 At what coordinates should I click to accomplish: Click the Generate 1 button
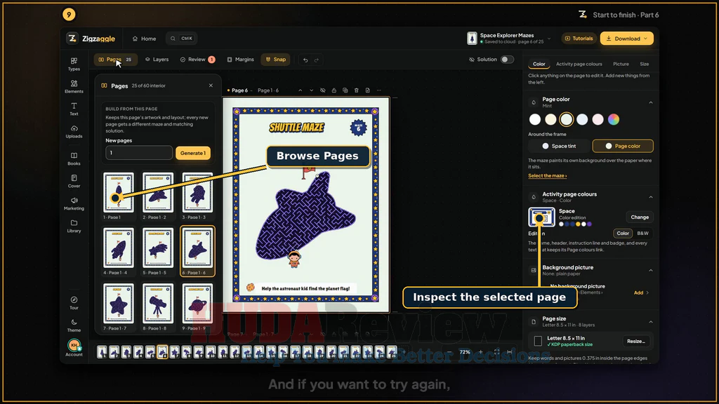pos(193,153)
